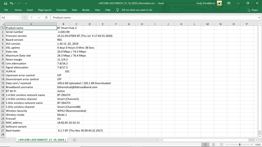This screenshot has width=262, height=147.
Task: Open Ribbon Display Options icon
Action: (229, 3)
